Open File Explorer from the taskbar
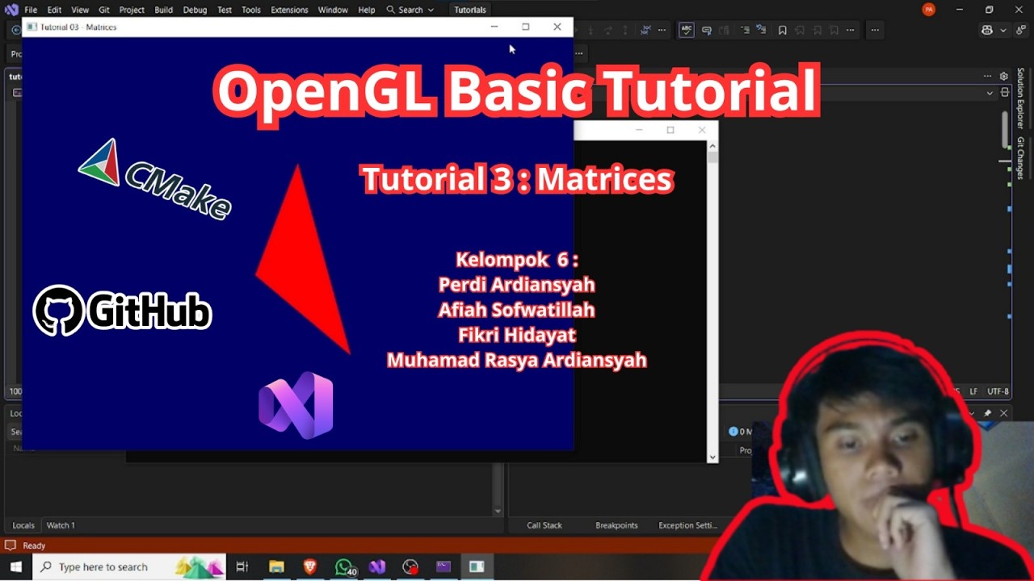This screenshot has height=581, width=1034. click(276, 567)
